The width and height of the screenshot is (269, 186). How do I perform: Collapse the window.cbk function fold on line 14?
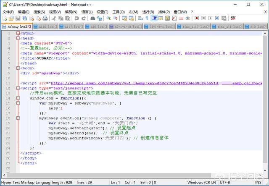pyautogui.click(x=18, y=98)
